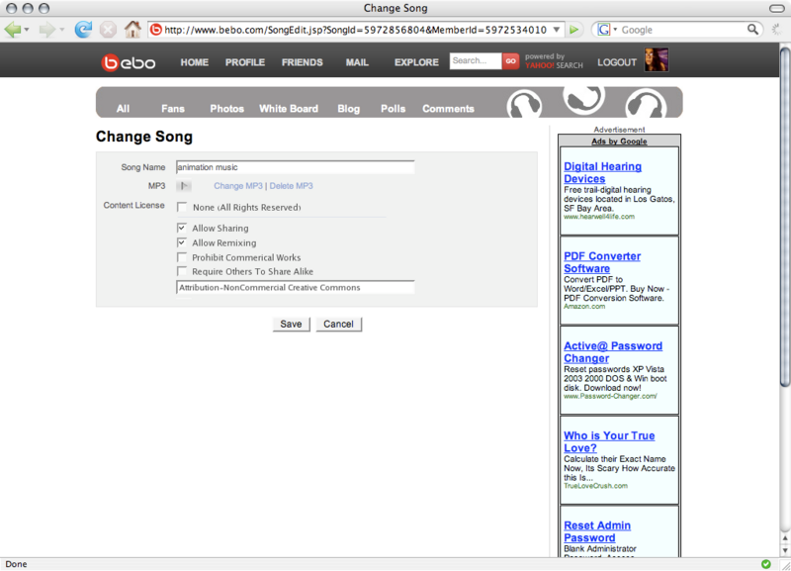Switch to the Blog tab

348,109
